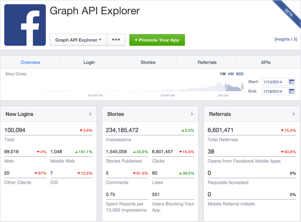
Task: Switch to the APIs tab
Action: click(266, 62)
